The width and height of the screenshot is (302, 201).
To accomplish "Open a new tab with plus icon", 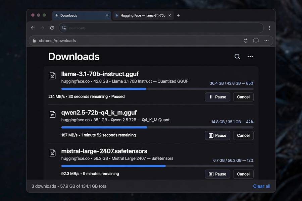I will click(x=178, y=15).
